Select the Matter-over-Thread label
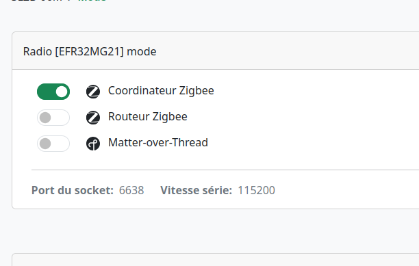Viewport: 419px width, 266px height. 158,142
